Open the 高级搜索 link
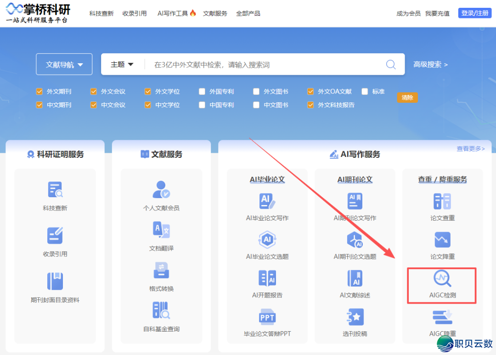 click(430, 64)
